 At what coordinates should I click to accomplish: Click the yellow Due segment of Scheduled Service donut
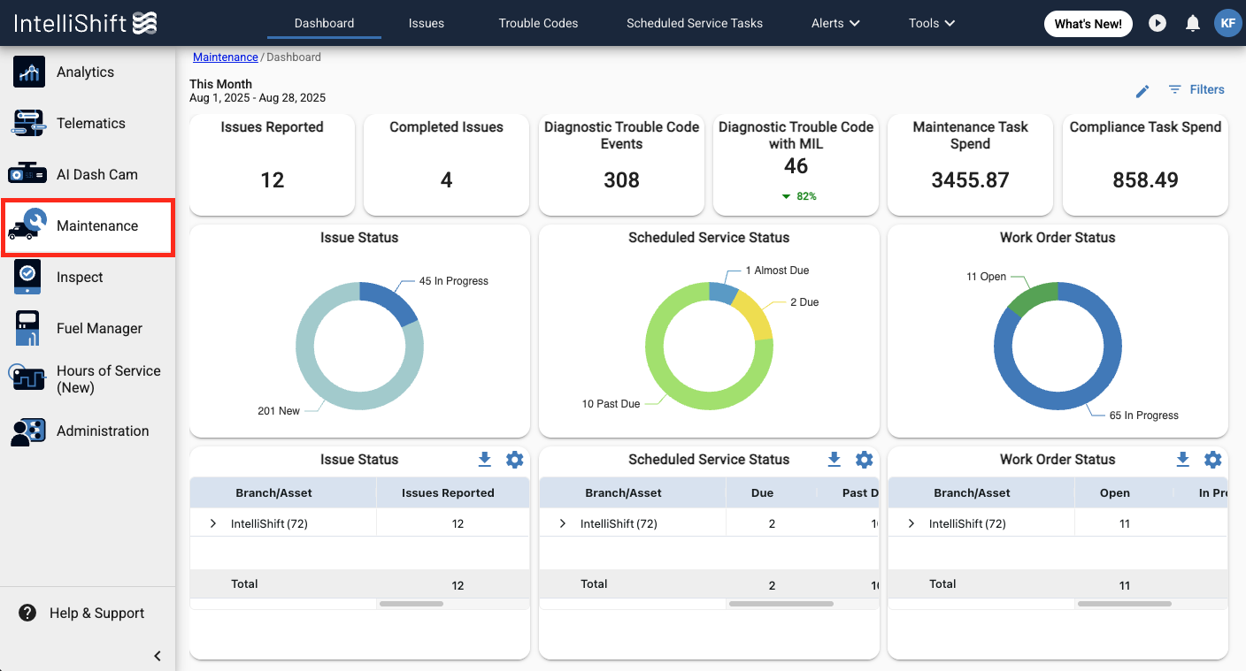755,315
